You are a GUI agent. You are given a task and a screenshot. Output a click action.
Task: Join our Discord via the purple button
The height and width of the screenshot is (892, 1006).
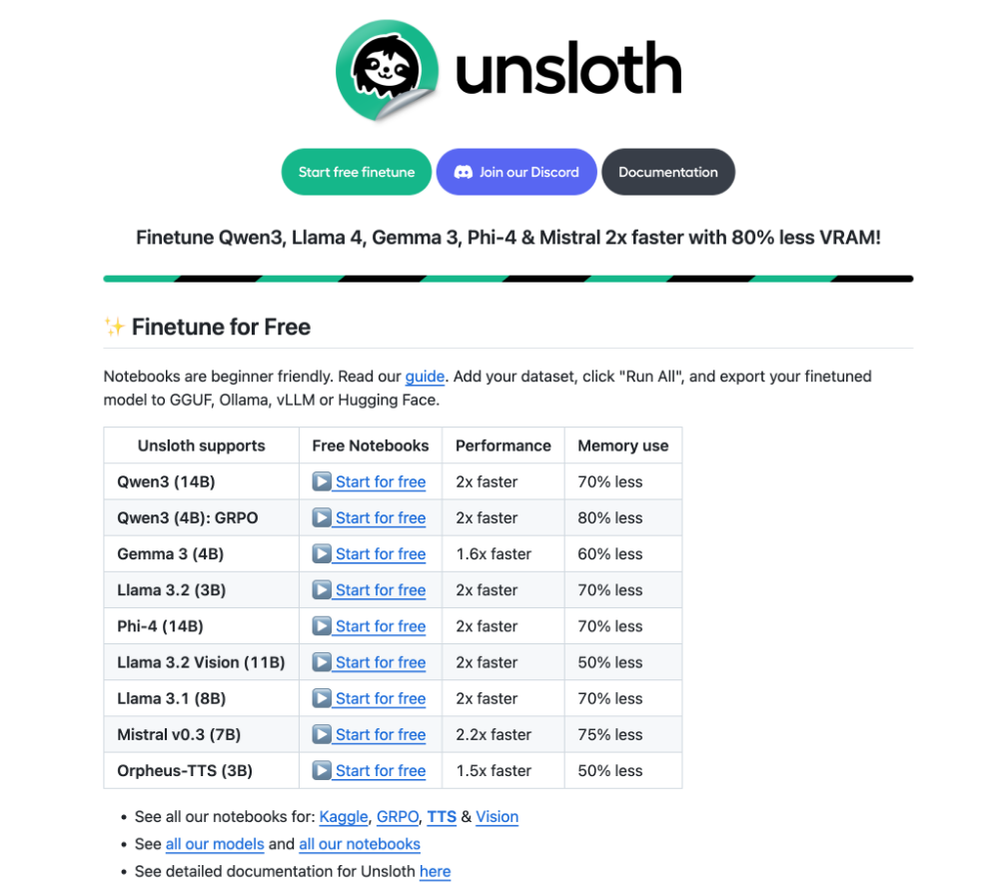(515, 171)
